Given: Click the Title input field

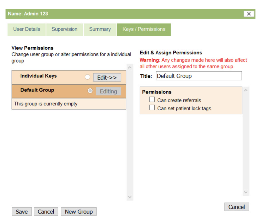Looking at the screenshot, I should pos(199,76).
